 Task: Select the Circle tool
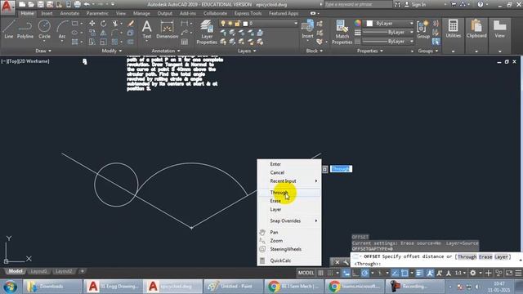[44, 29]
